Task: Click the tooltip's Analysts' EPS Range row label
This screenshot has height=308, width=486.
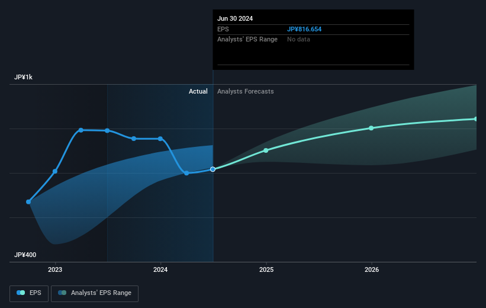Action: (247, 39)
